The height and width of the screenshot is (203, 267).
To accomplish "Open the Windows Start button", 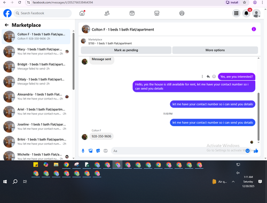I will (x=5, y=182).
